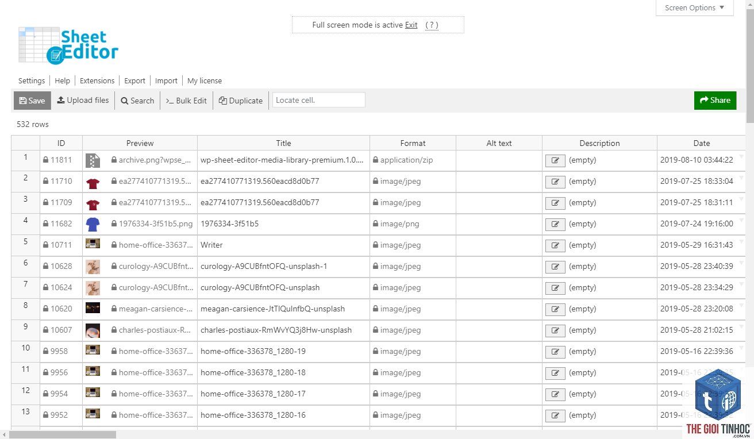Open the Bulk Edit tool
The width and height of the screenshot is (754, 439).
click(x=186, y=101)
